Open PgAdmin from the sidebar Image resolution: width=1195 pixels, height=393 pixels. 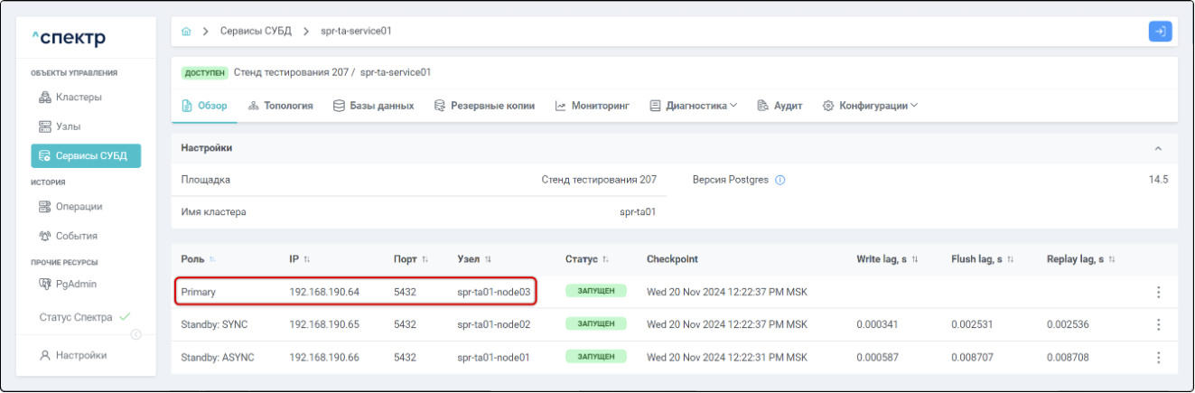point(76,284)
